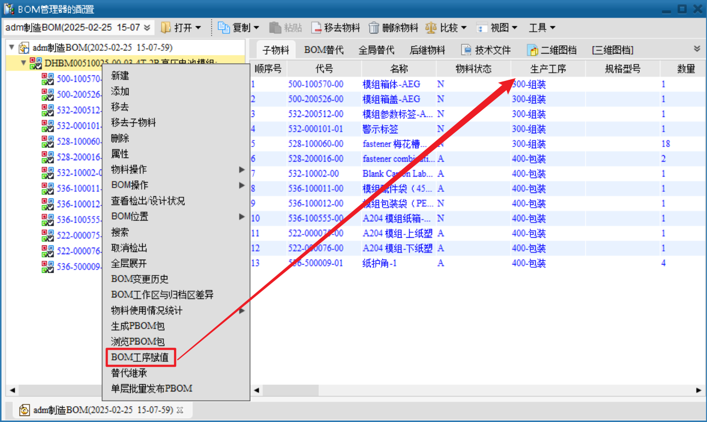Image resolution: width=707 pixels, height=422 pixels.
Task: Click the icon beside tree item 528-200016
Action: [x=48, y=157]
